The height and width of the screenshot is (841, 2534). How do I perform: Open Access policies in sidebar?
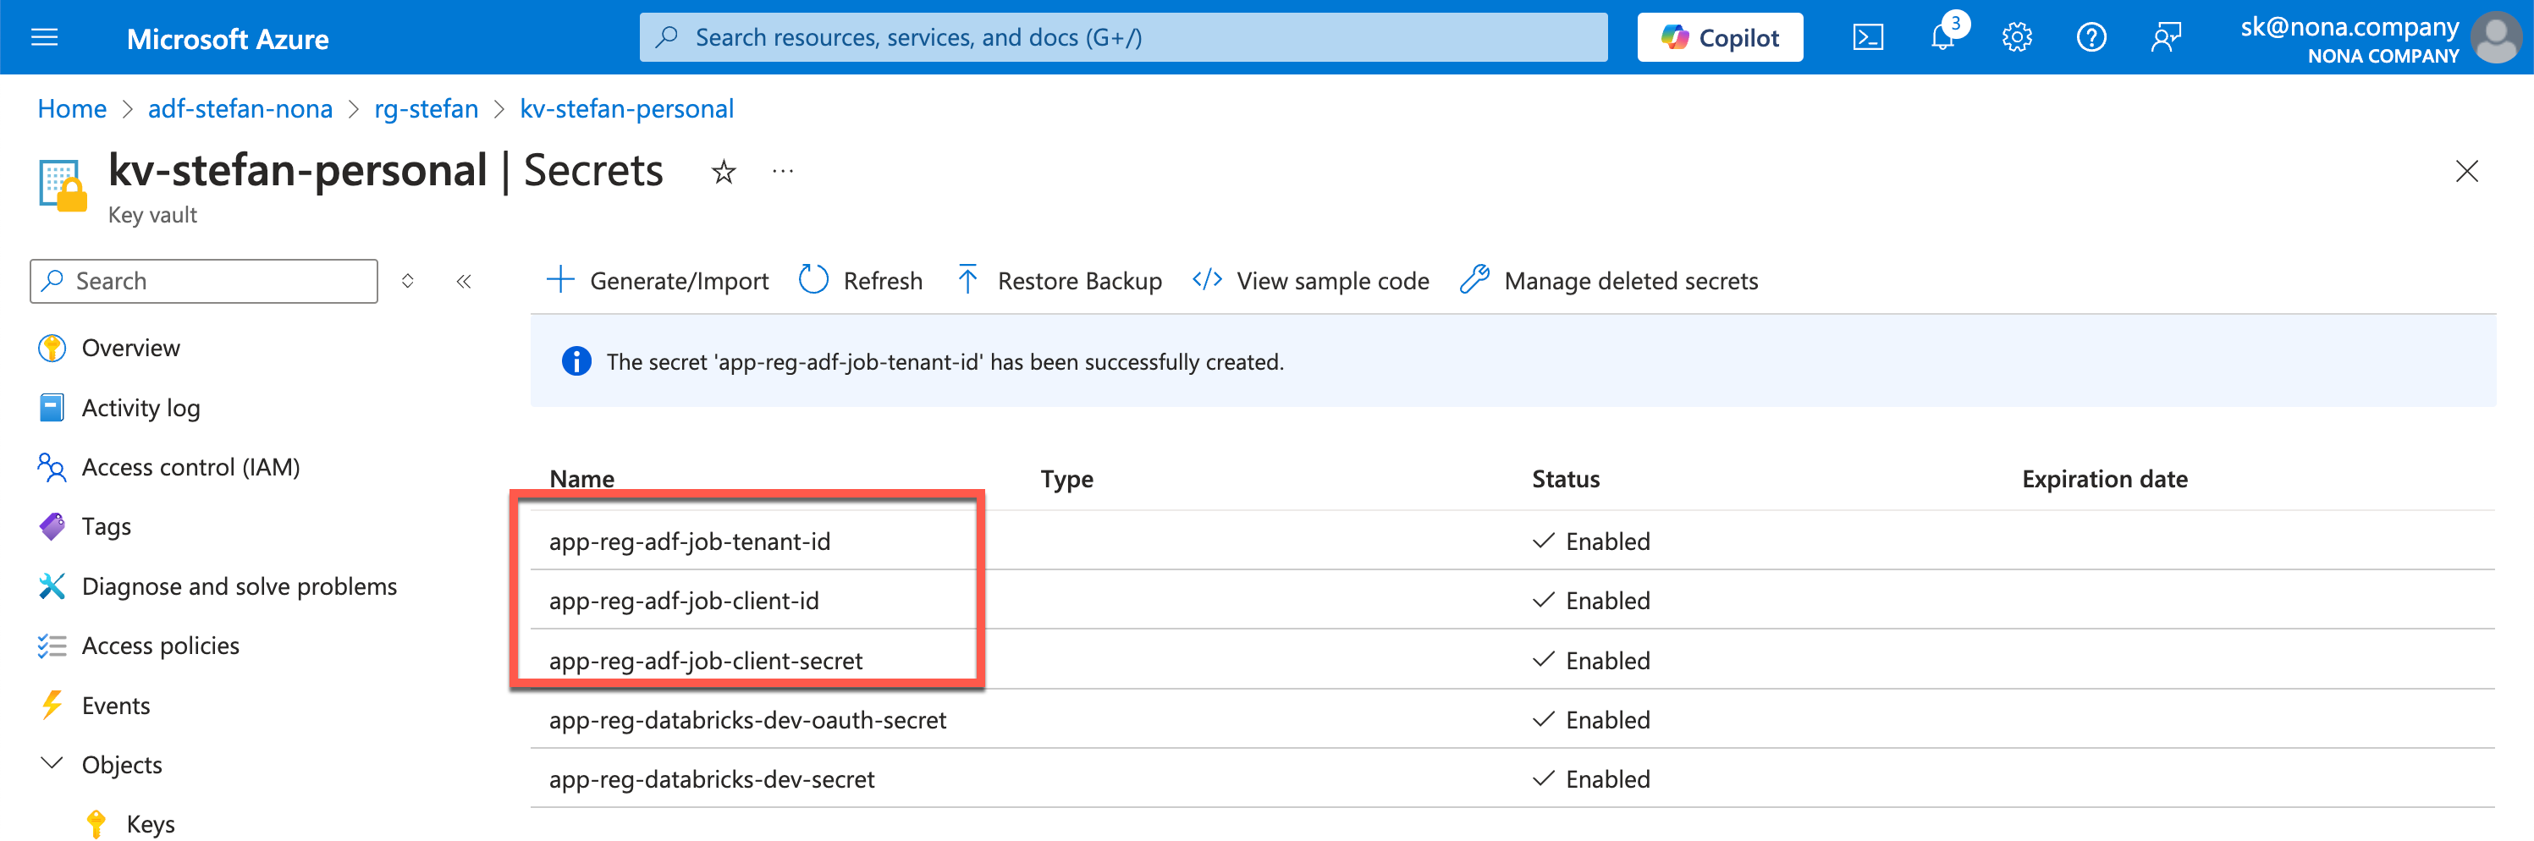160,646
